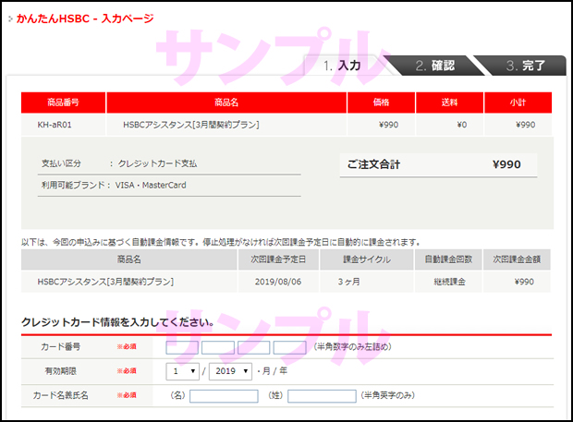Open the expiry month dropdown showing 1

[182, 371]
